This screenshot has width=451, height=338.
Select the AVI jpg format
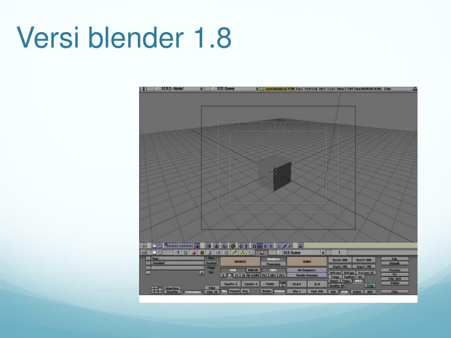349,273
